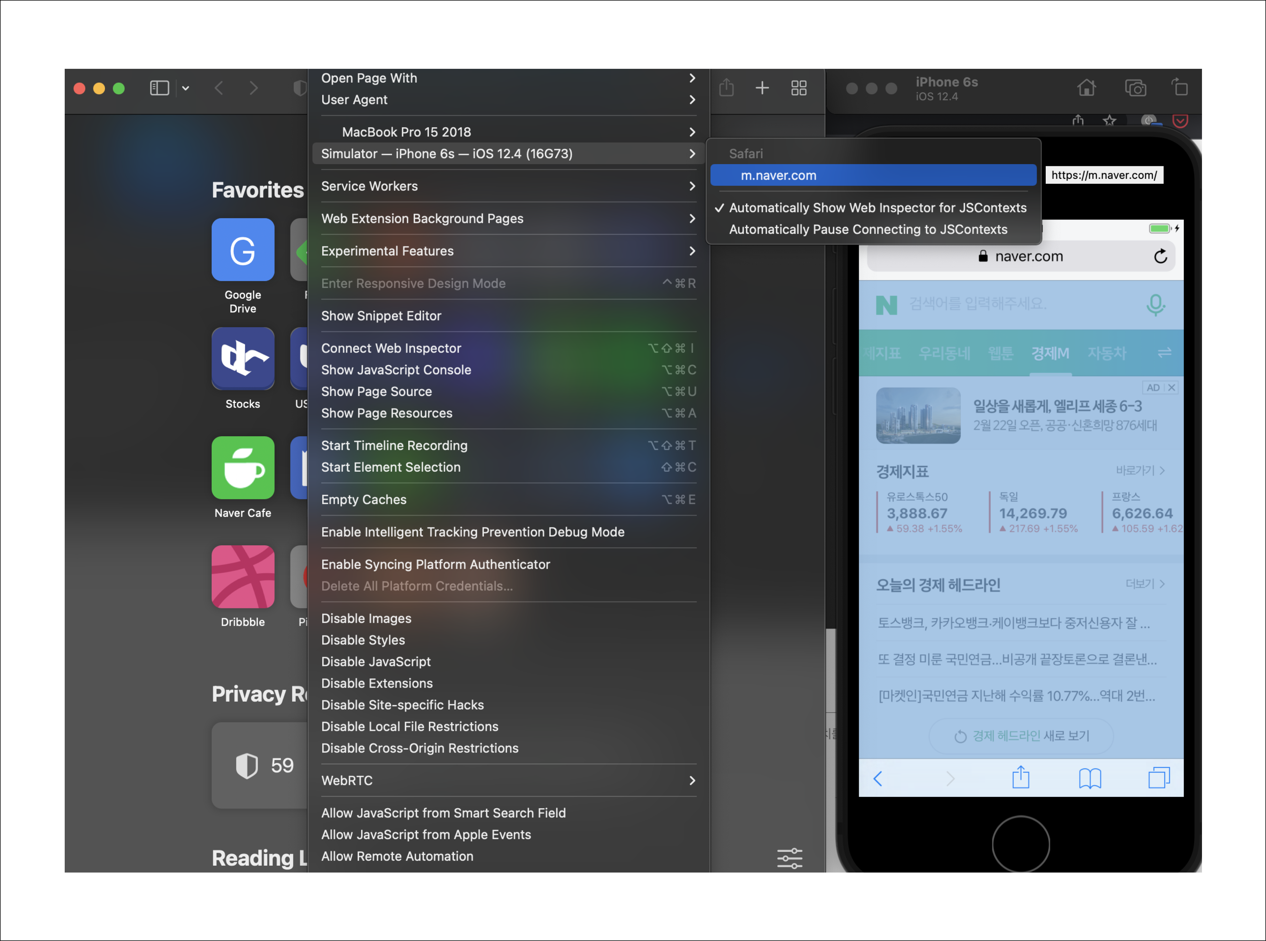Toggle Automatically Show Web Inspector for JSContexts

(x=877, y=208)
